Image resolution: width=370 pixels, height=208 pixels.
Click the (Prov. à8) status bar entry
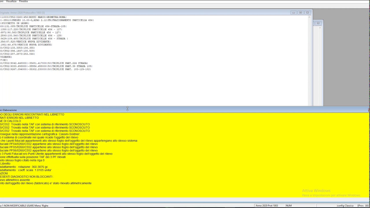click(363, 206)
